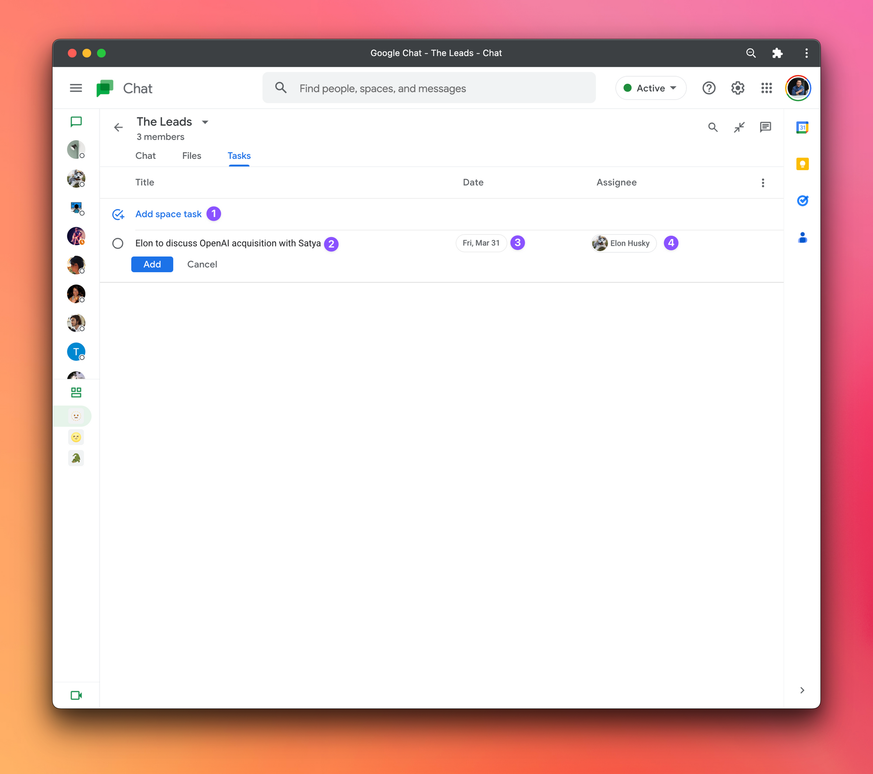Click the blue Add button
873x774 pixels.
152,264
